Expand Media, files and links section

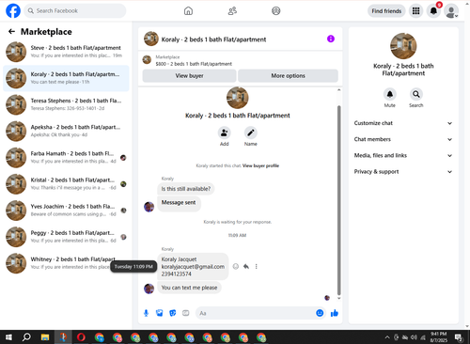(x=403, y=155)
